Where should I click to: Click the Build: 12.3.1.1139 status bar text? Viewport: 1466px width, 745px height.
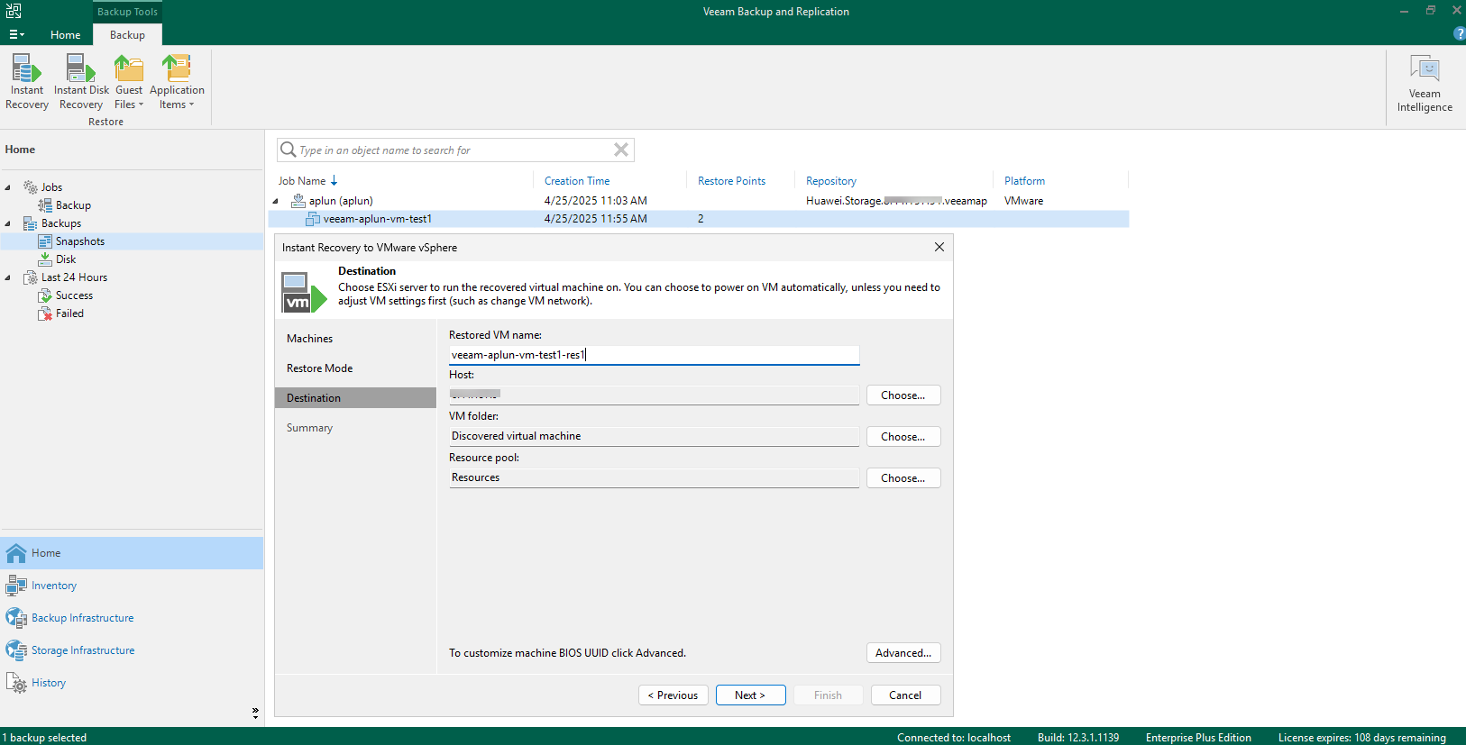click(1078, 738)
